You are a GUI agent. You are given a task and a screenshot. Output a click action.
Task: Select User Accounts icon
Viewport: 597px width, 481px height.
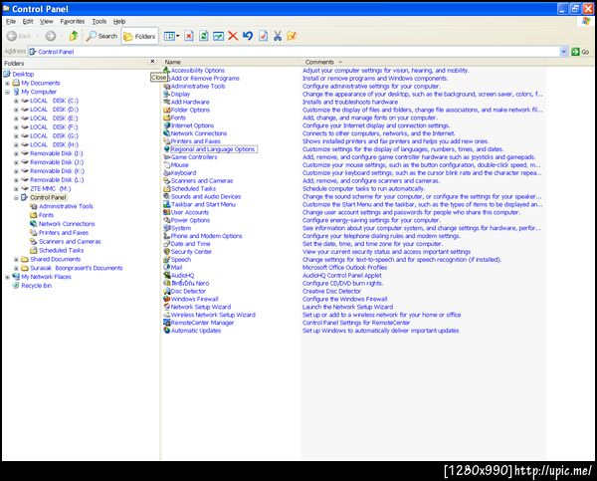click(x=166, y=212)
